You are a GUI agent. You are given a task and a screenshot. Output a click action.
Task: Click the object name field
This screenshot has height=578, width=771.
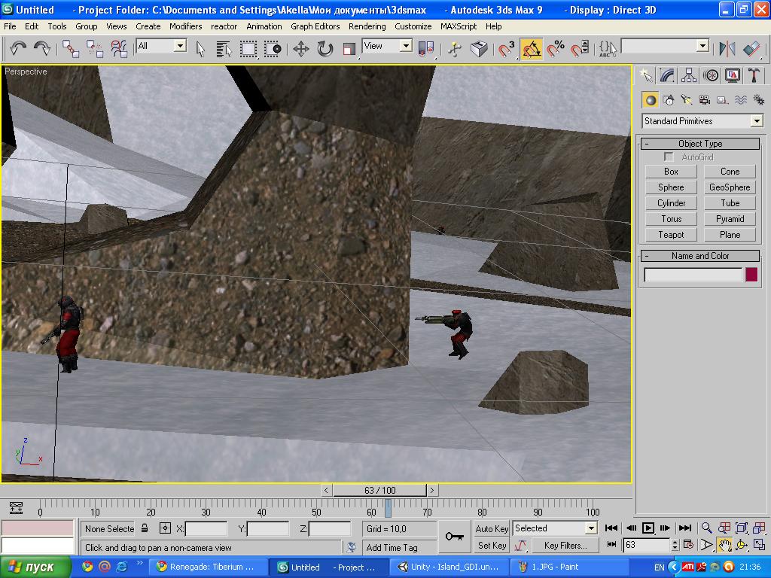coord(693,275)
